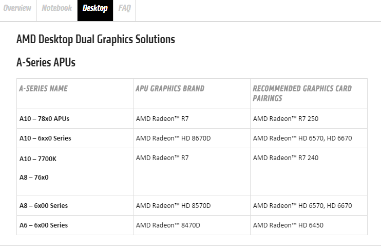Switch to the Overview tab
The image size is (381, 246).
coord(17,8)
